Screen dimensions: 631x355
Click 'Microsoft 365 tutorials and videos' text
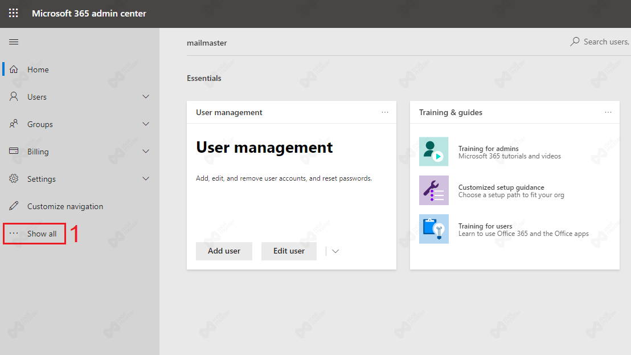pos(510,156)
